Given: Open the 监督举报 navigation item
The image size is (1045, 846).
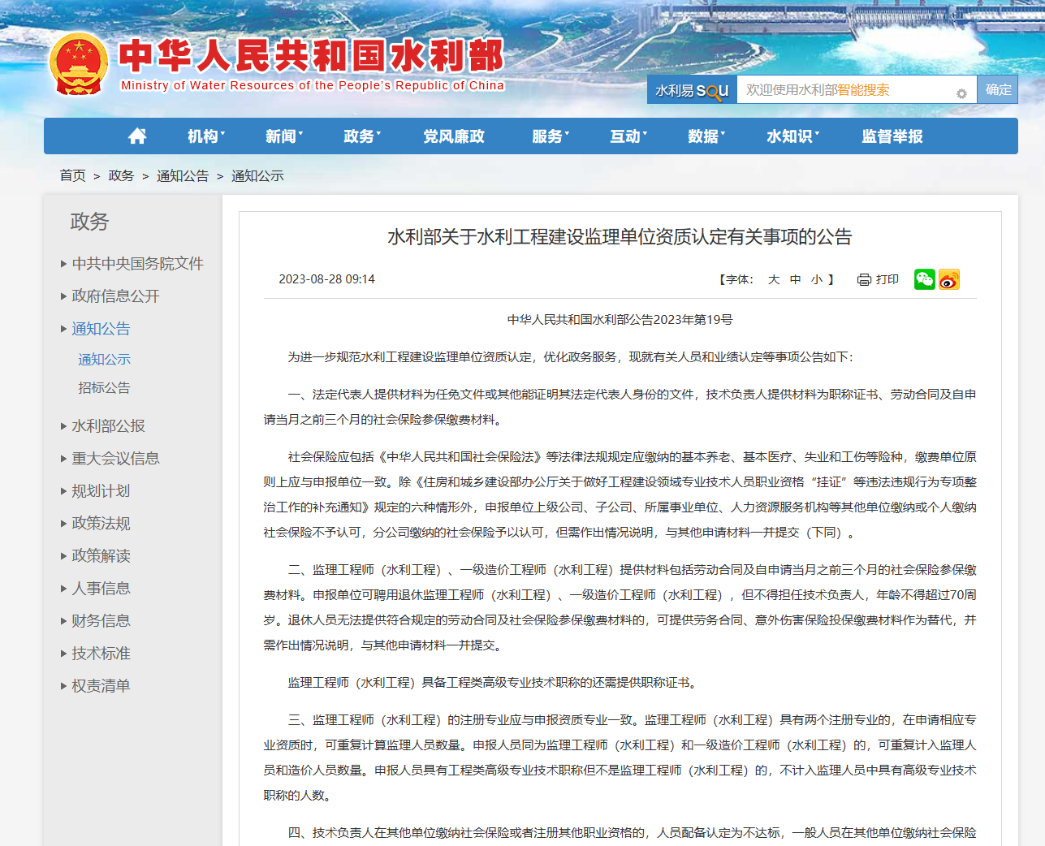Looking at the screenshot, I should point(892,136).
